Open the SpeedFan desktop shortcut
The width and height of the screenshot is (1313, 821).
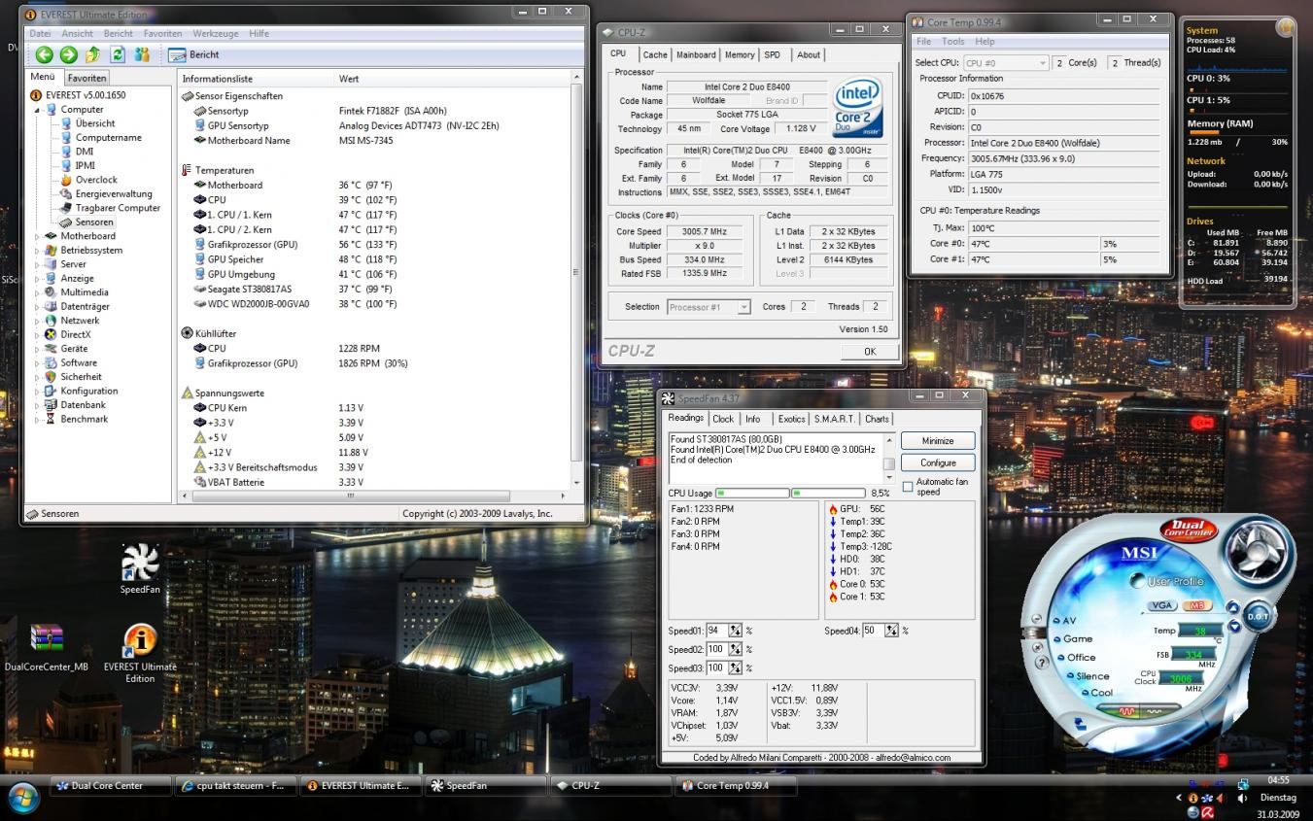click(x=140, y=569)
